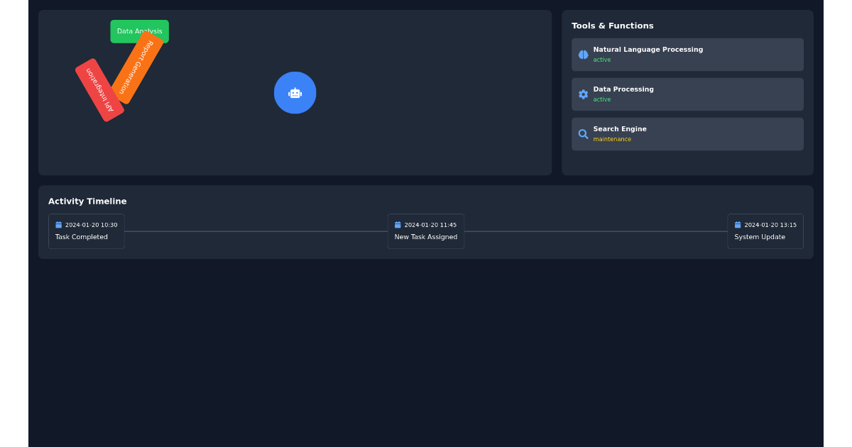Viewport: 852px width, 447px height.
Task: Select the green Data Analysis tag
Action: coord(139,31)
